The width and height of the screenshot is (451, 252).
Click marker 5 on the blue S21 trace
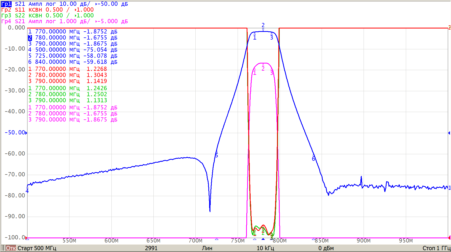(x=217, y=155)
